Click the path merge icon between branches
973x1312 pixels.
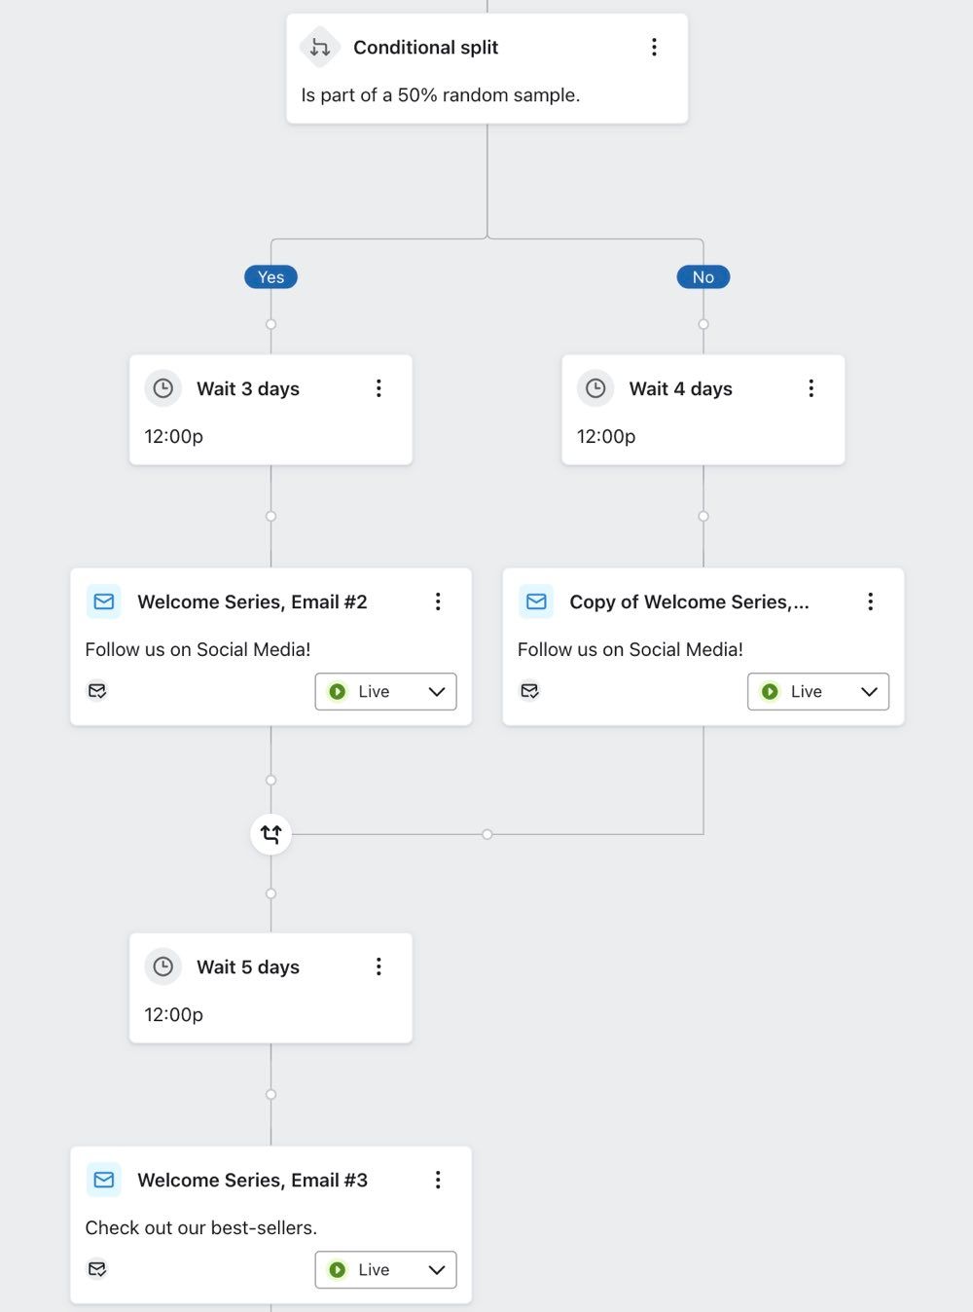[270, 834]
